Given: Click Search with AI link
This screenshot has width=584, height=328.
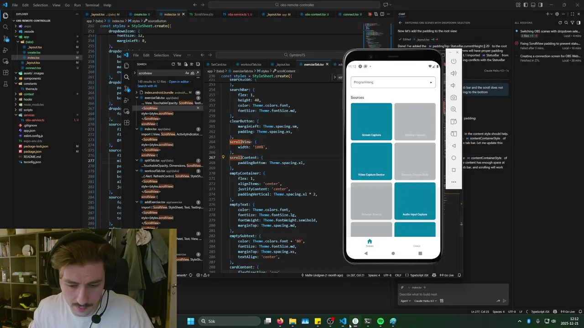Looking at the screenshot, I should click(x=147, y=86).
